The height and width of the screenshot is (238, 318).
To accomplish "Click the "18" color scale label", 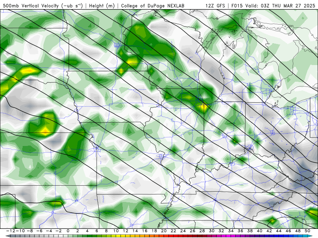I will coord(154,231).
